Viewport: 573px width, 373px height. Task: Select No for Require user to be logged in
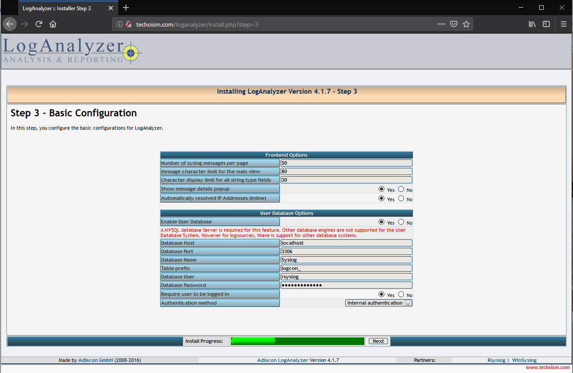(401, 294)
